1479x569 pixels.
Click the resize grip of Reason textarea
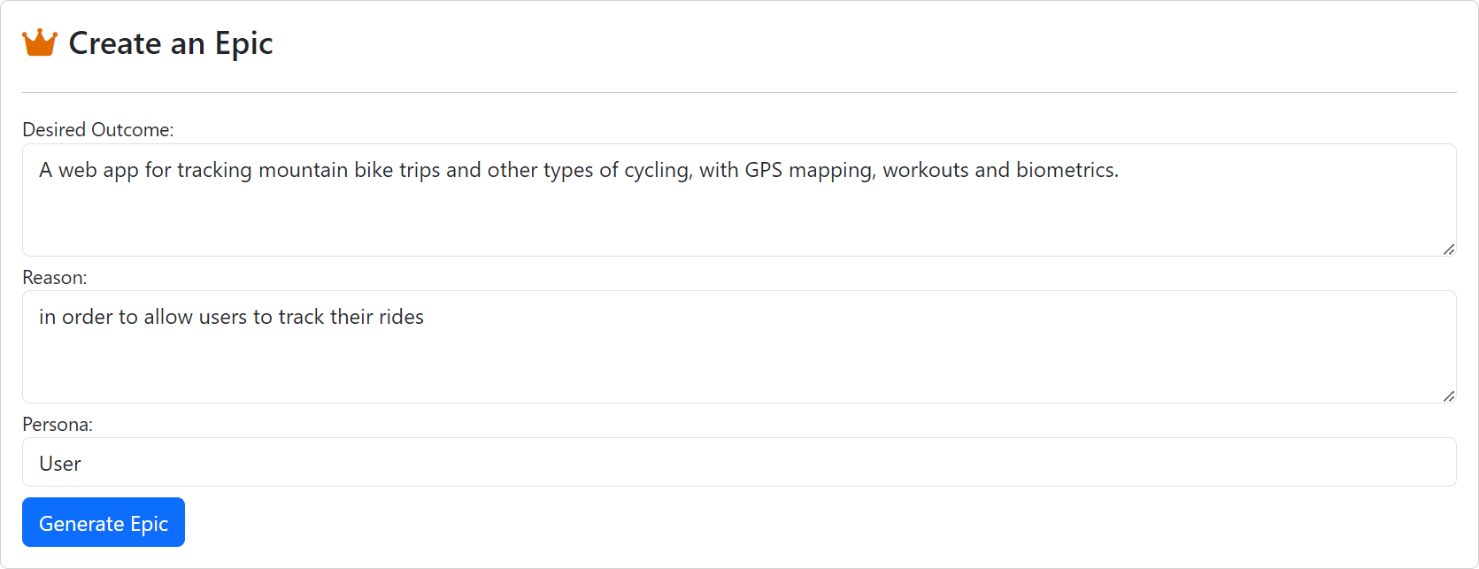[x=1448, y=396]
